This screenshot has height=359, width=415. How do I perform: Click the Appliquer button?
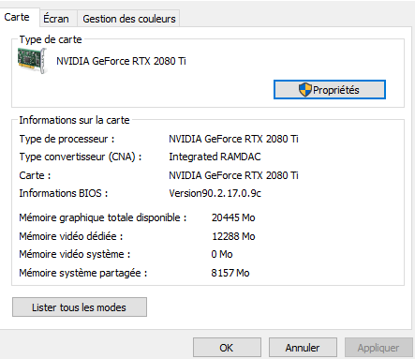click(x=378, y=348)
